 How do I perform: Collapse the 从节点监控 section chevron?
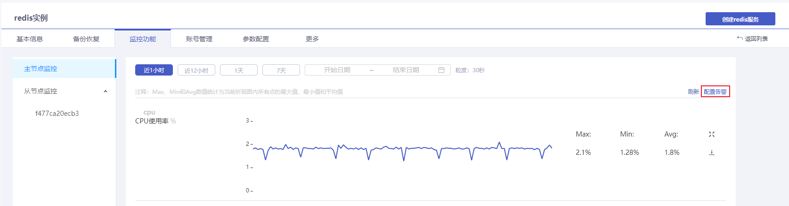click(106, 92)
